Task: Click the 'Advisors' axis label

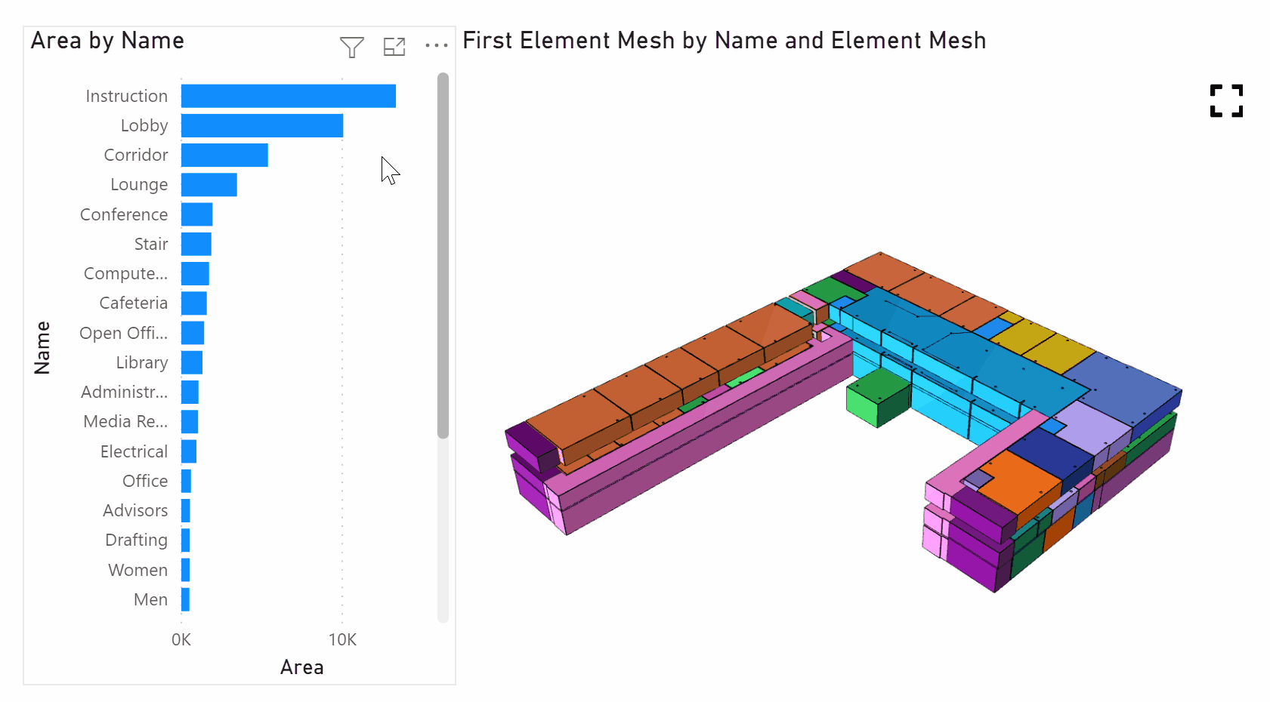Action: pos(135,510)
